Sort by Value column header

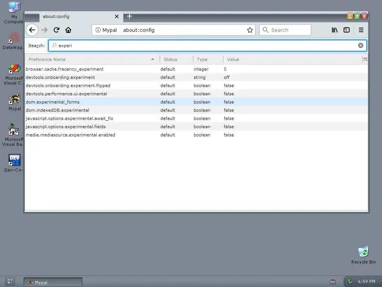(292, 59)
